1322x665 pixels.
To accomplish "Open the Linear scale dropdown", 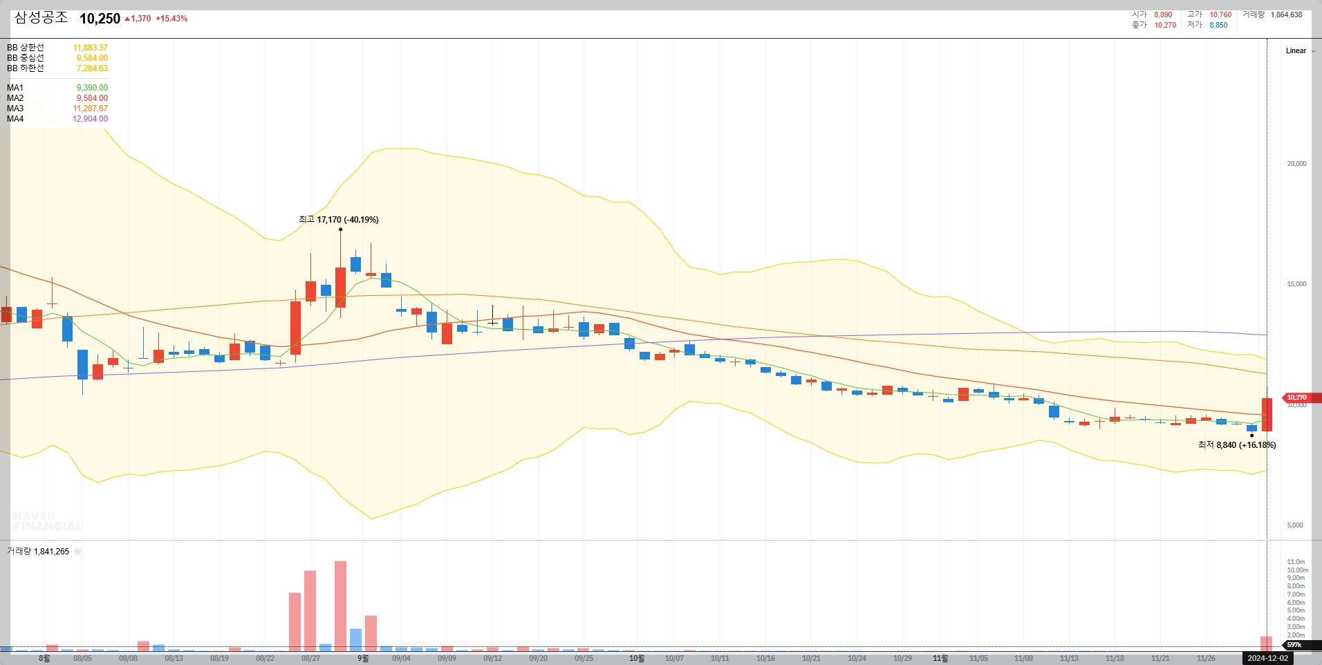I will [x=1301, y=50].
